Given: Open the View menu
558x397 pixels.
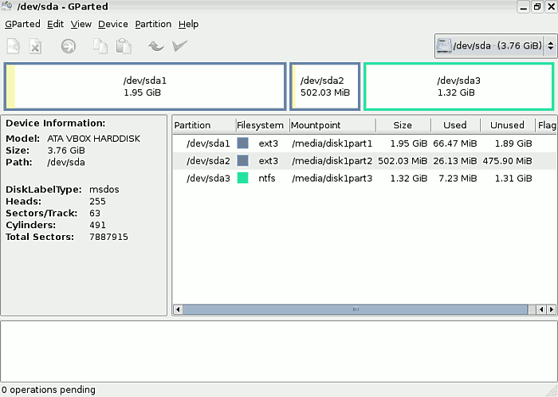Looking at the screenshot, I should point(81,24).
